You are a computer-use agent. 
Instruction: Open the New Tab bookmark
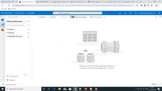pyautogui.click(x=12, y=9)
